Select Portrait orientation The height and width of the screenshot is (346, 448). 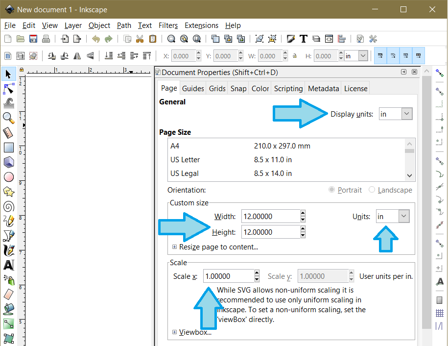click(x=345, y=190)
